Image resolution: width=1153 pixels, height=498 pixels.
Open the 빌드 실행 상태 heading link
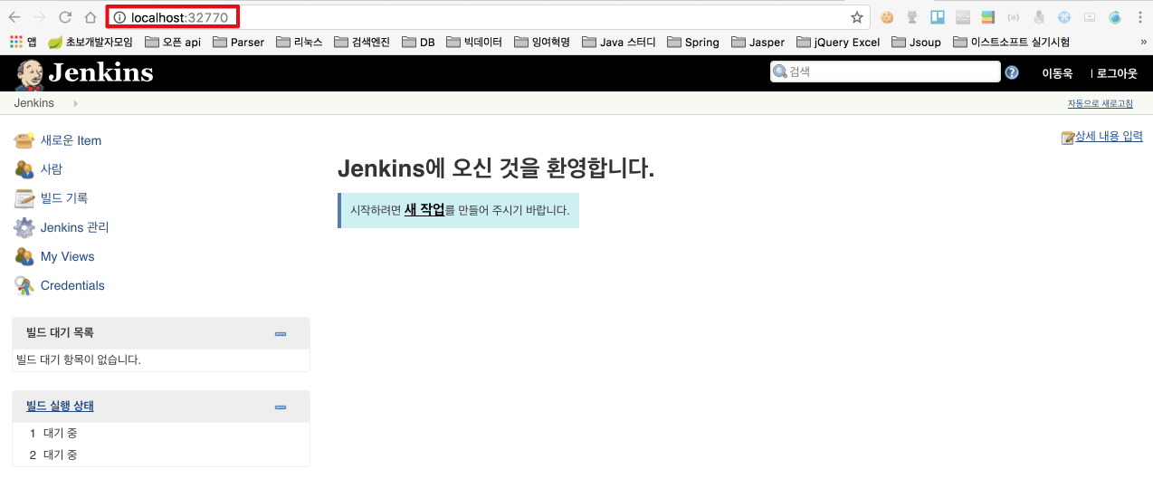click(x=60, y=407)
